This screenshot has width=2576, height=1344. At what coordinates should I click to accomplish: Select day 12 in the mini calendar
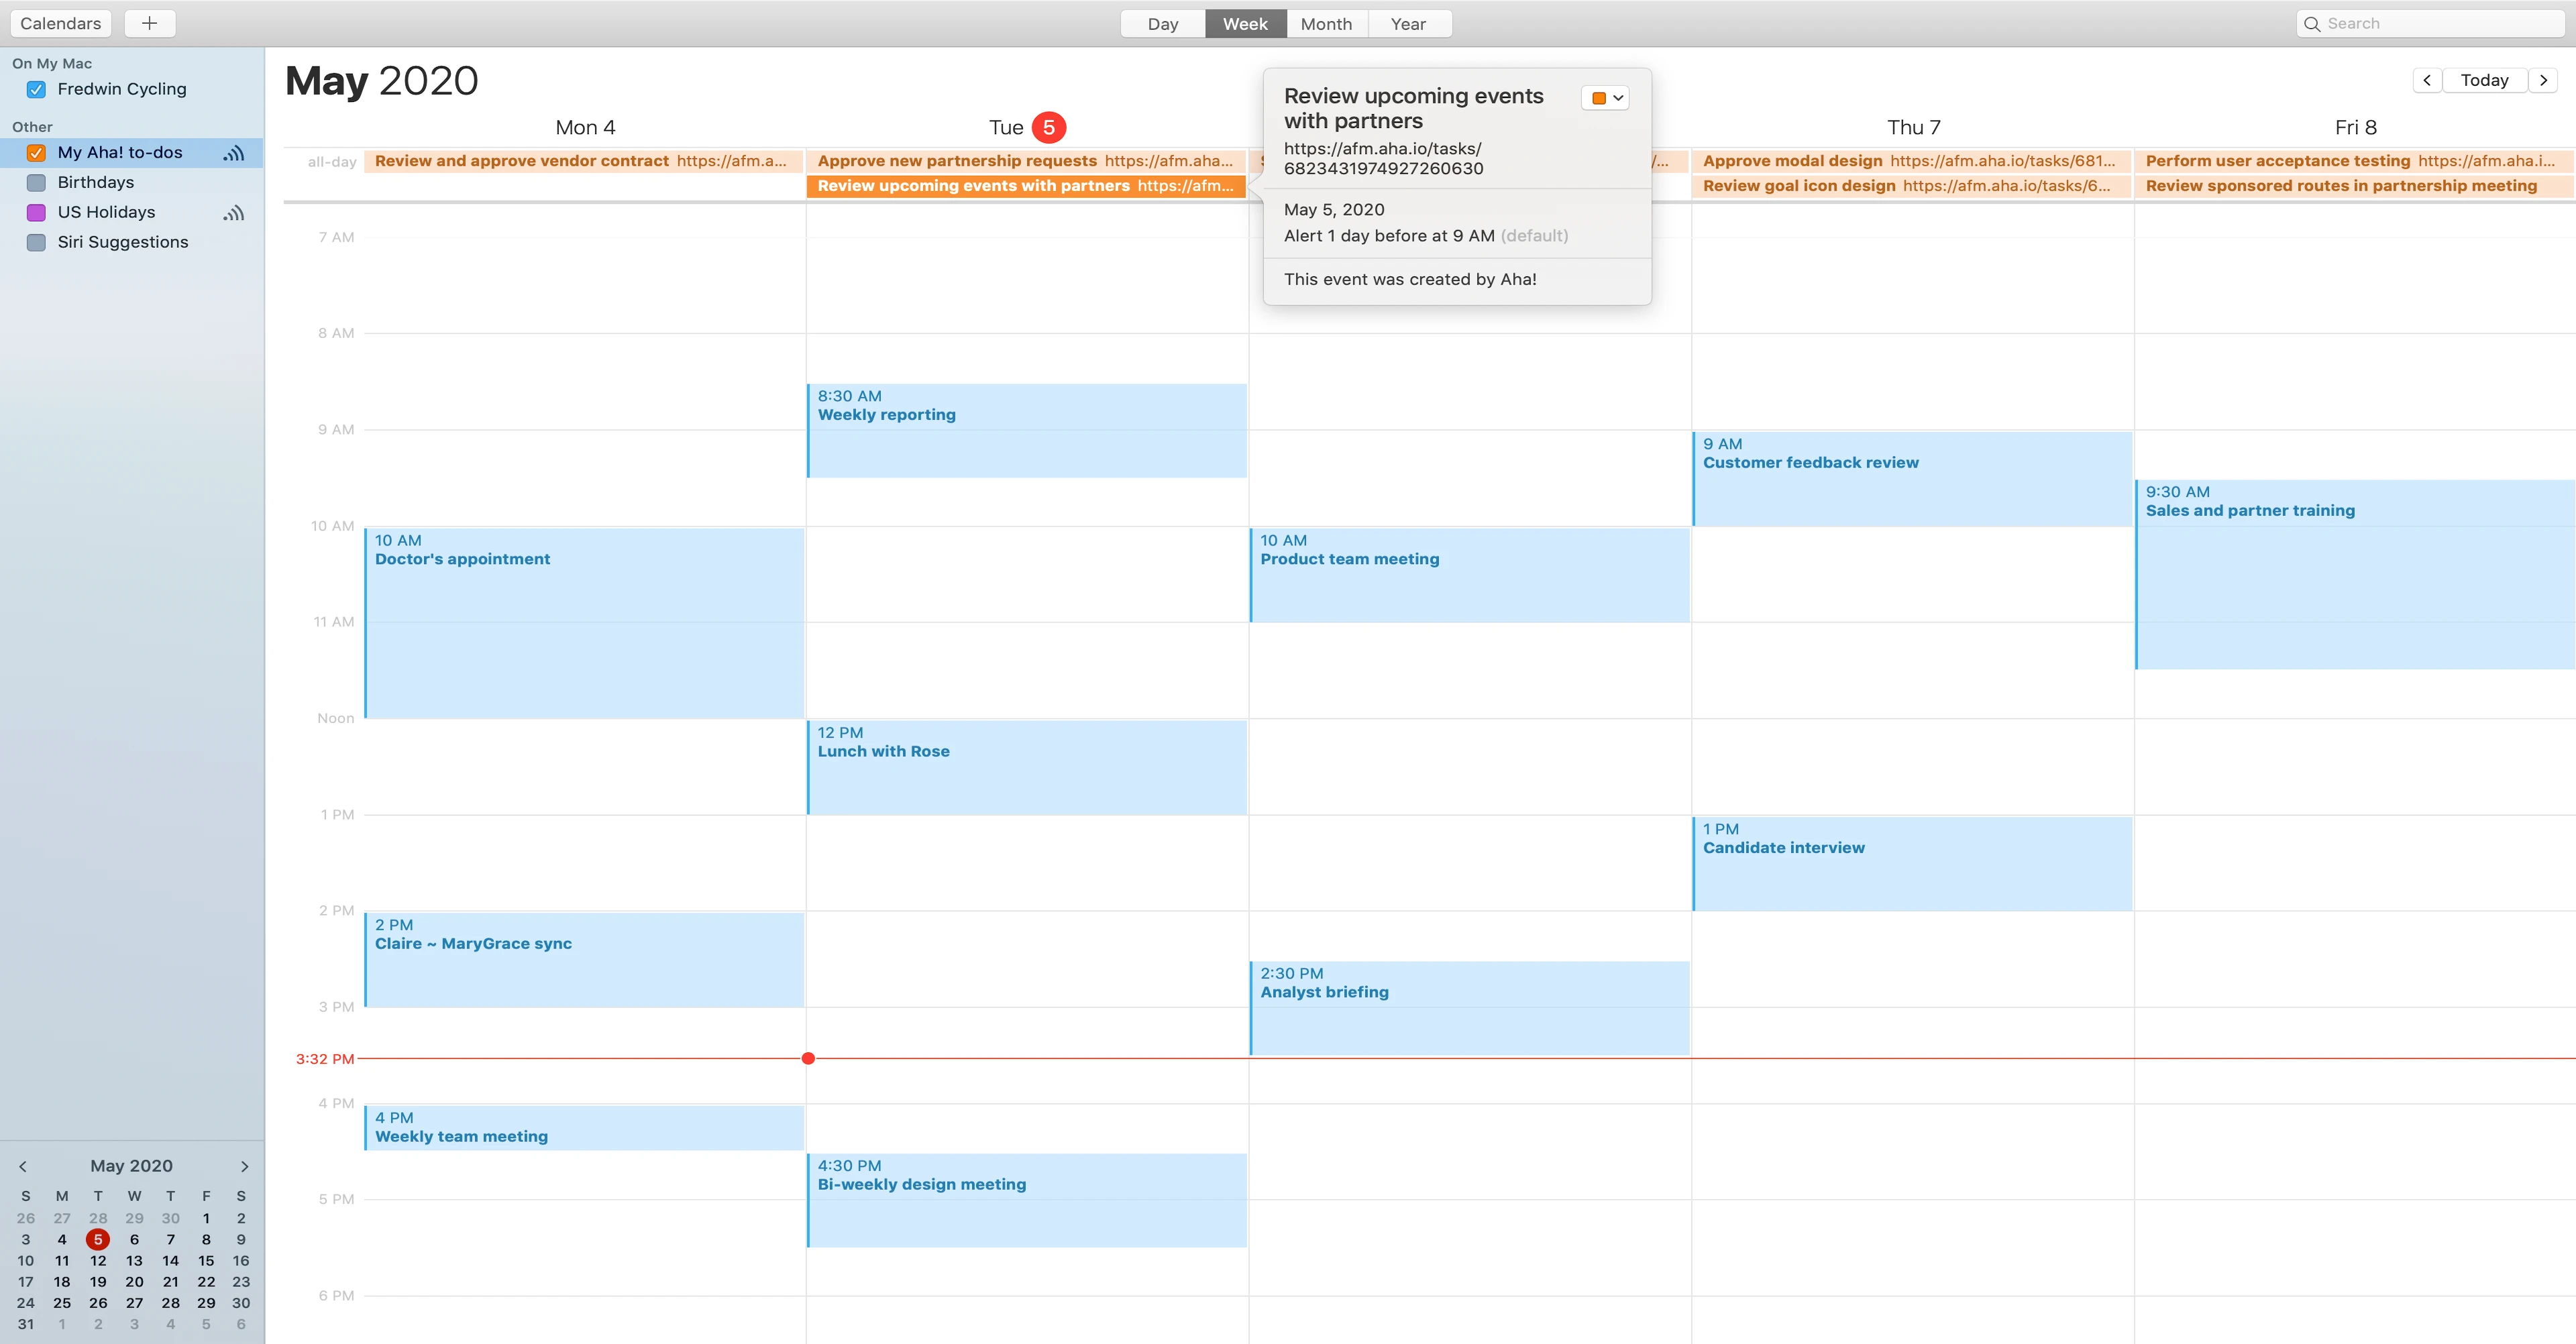pos(97,1260)
